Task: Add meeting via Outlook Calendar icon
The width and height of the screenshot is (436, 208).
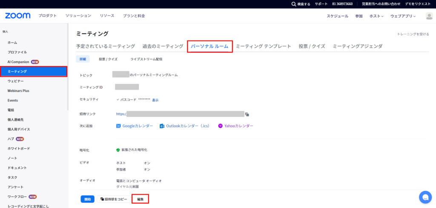Action: (162, 126)
